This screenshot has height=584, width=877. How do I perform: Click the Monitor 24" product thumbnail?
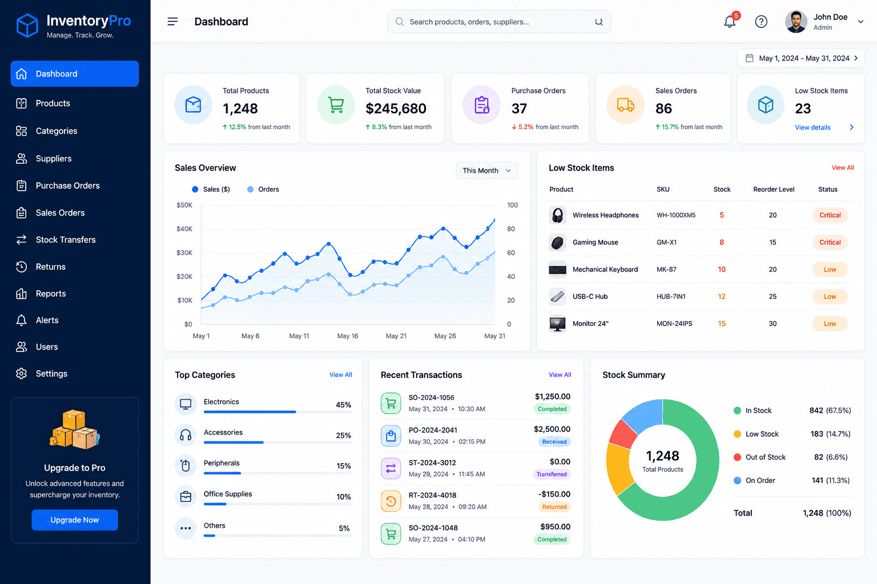coord(558,324)
